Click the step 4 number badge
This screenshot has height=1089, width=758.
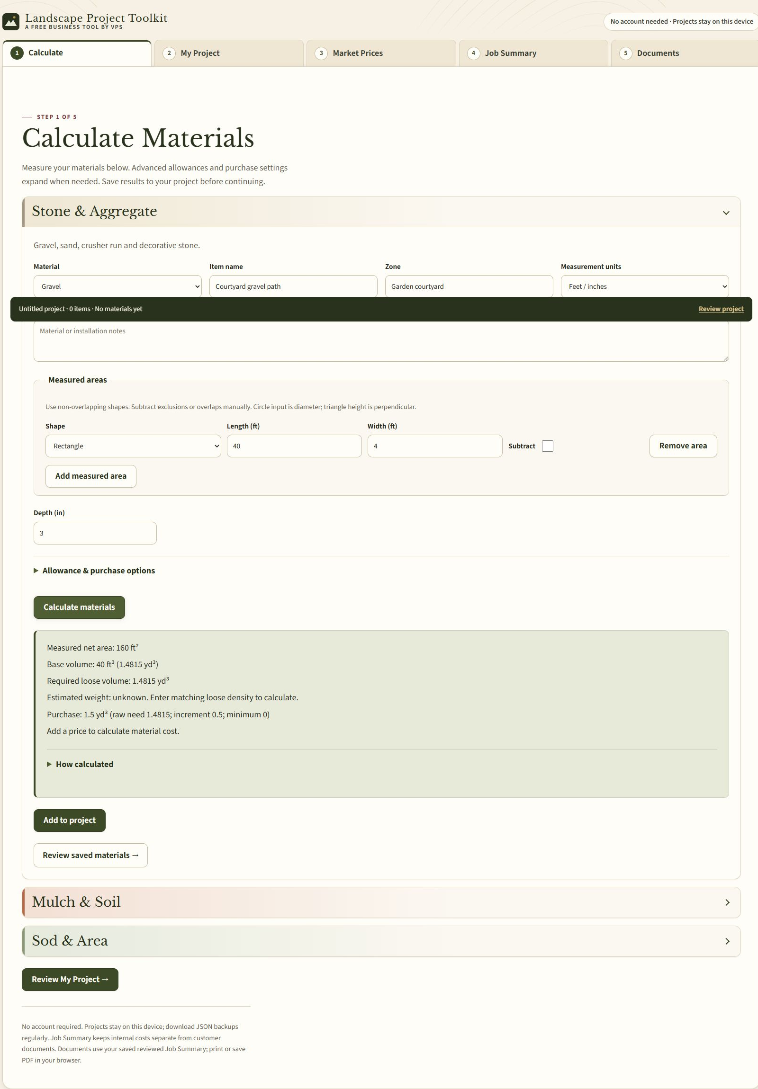click(x=473, y=53)
